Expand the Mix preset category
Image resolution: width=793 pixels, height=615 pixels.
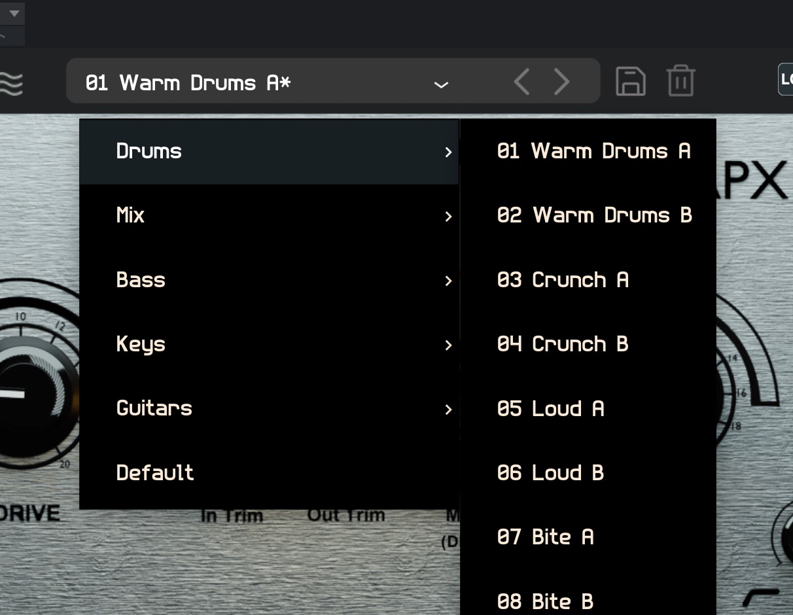click(268, 216)
